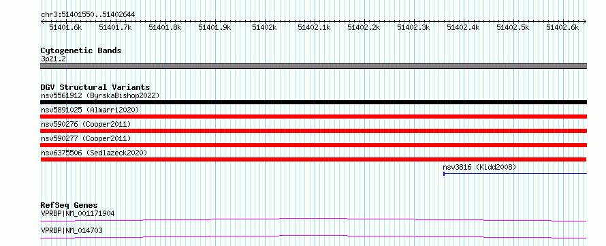Image resolution: width=606 pixels, height=246 pixels.
Task: Open the nsv590276 (Cooper2011) variant label
Action: click(86, 124)
